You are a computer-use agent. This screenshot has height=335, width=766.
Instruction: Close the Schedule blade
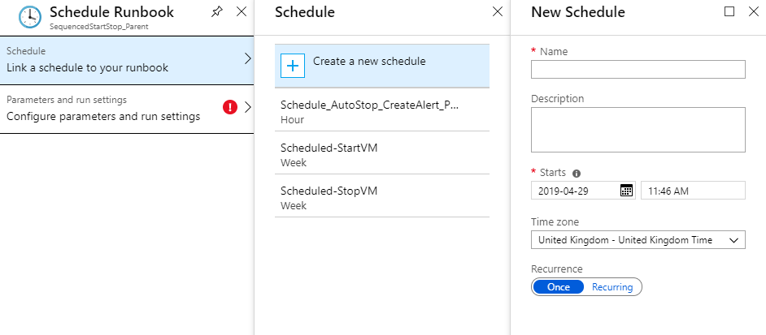[x=497, y=12]
